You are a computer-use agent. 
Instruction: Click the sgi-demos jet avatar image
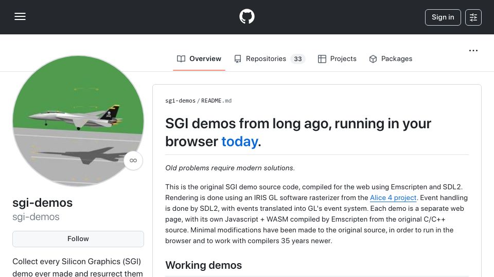pyautogui.click(x=78, y=121)
